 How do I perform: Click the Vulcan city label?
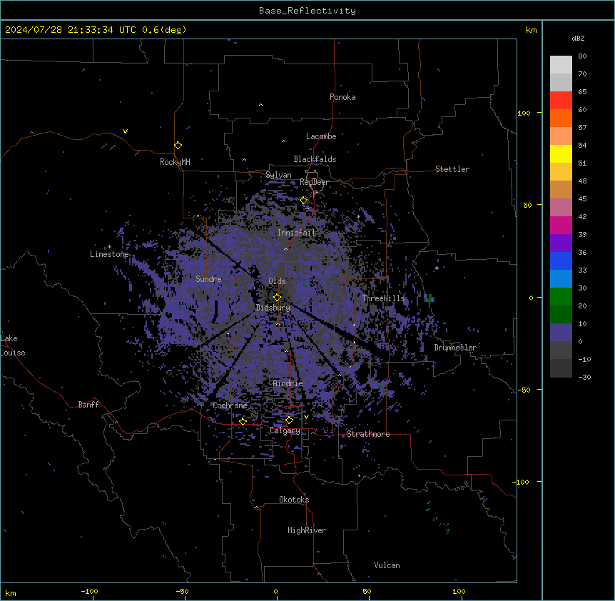pos(387,565)
